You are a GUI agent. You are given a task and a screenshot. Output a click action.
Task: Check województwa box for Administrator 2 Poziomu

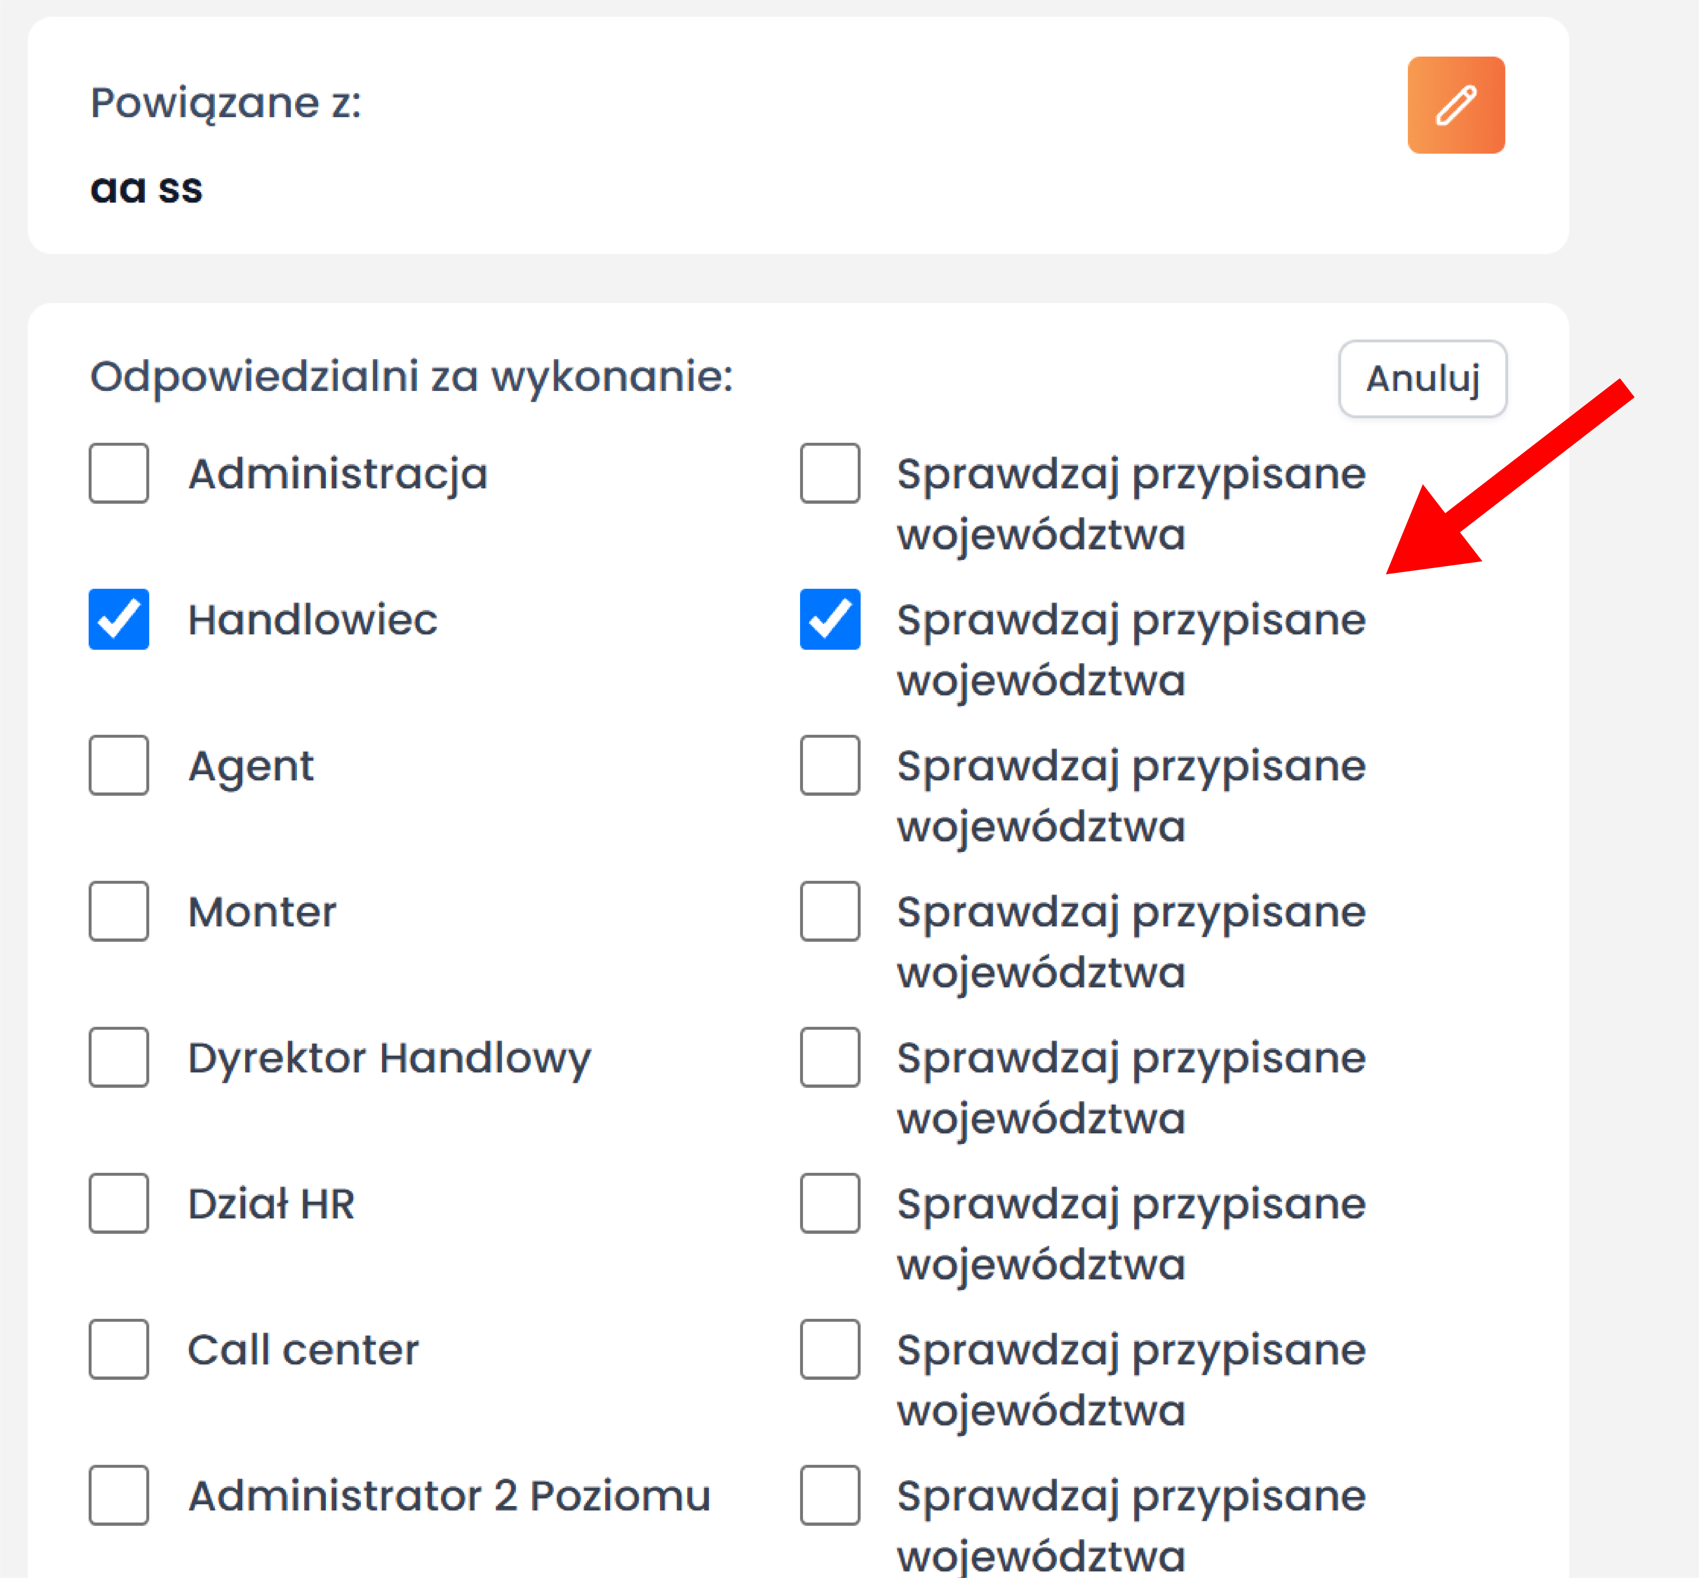(x=830, y=1495)
